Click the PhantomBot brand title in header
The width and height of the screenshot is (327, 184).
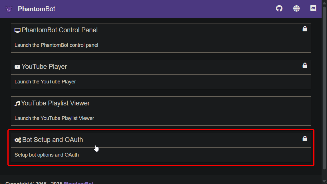coord(37,9)
